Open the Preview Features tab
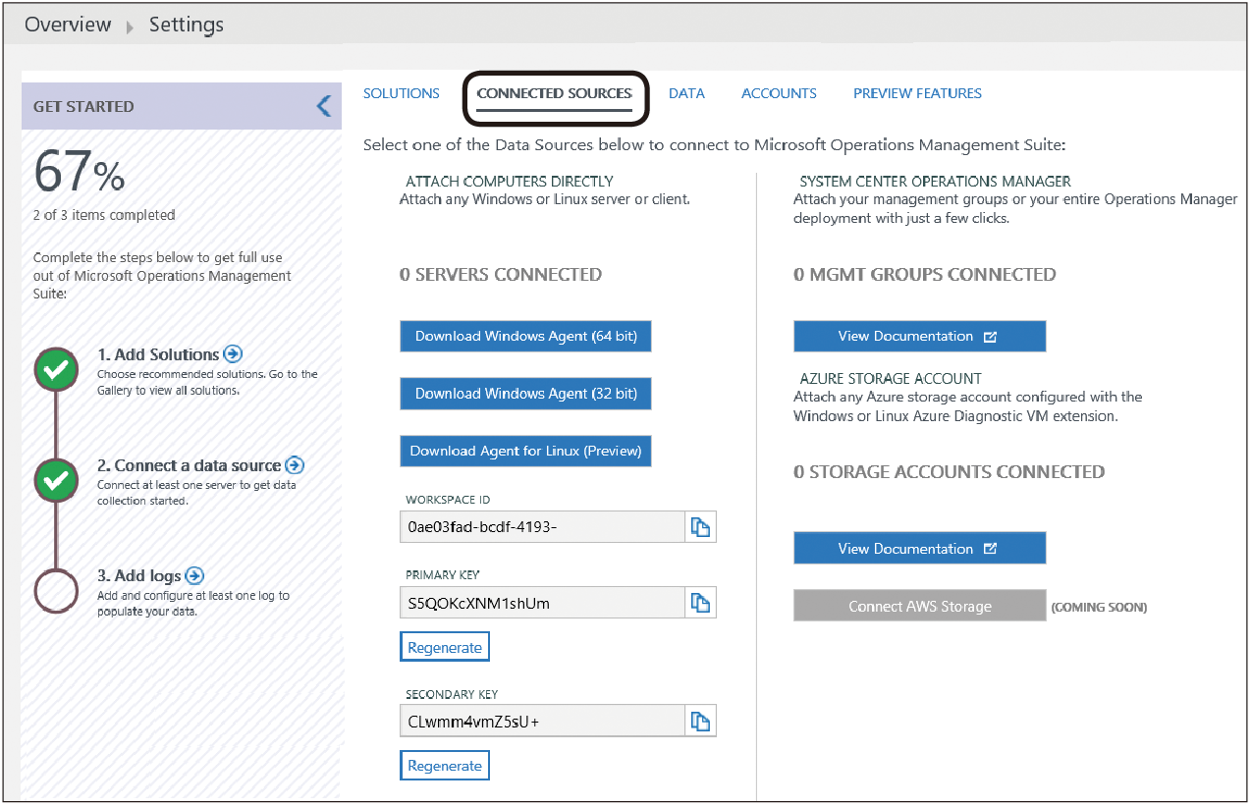Image resolution: width=1251 pixels, height=806 pixels. [917, 93]
